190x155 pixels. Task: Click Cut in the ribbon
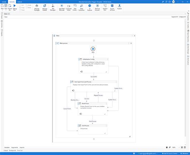[22, 5]
